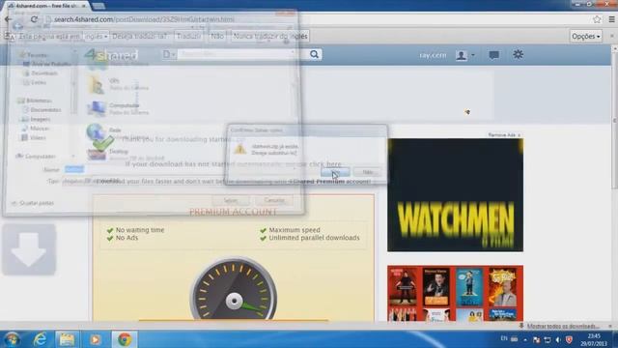The image size is (618, 348).
Task: Open the Chrome hamburger menu
Action: (x=611, y=19)
